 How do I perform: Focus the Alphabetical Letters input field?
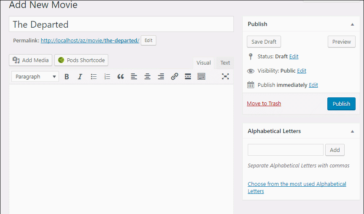pyautogui.click(x=286, y=150)
